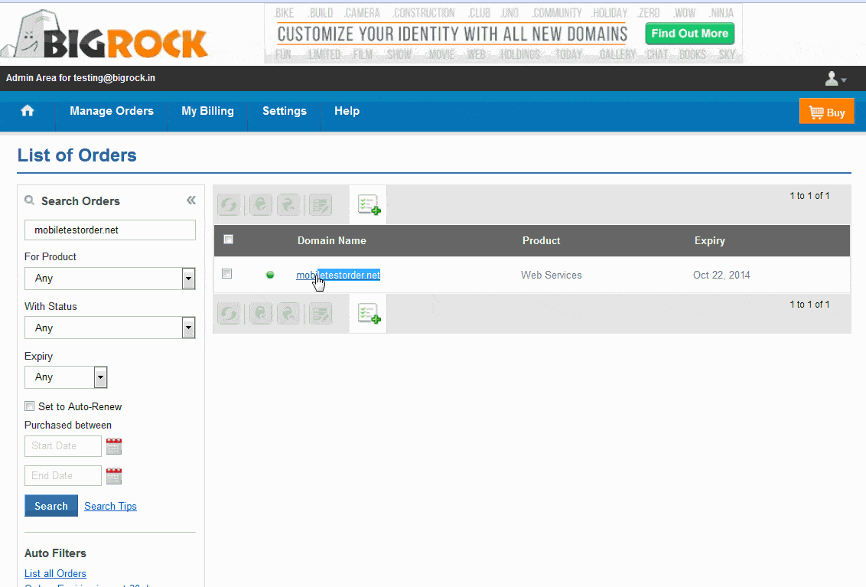Click the home icon in the navigation bar

point(28,110)
